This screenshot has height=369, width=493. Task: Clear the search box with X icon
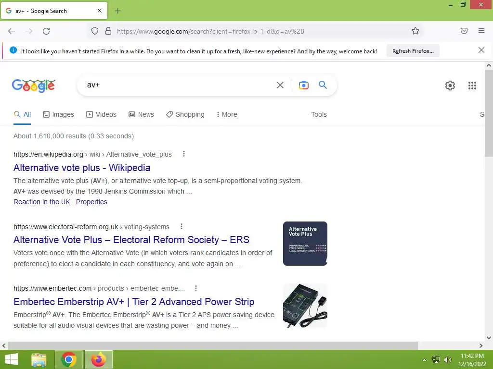pyautogui.click(x=280, y=85)
